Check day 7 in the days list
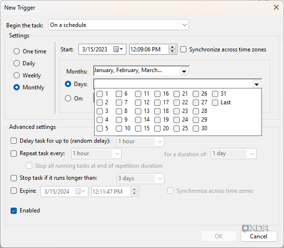This screenshot has width=284, height=248. [119, 102]
